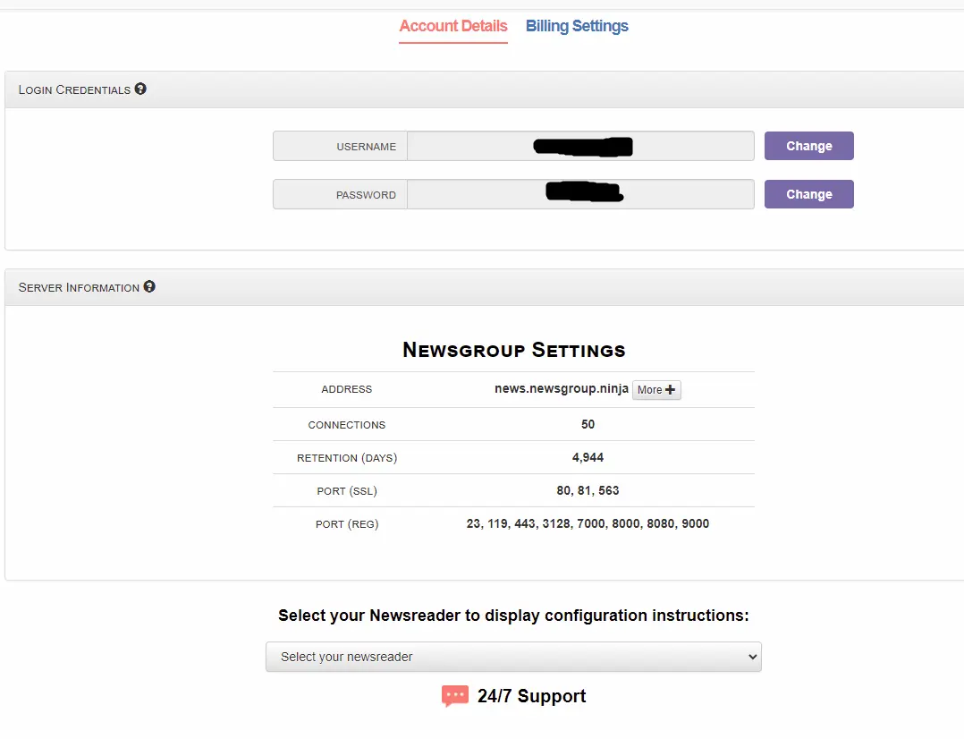Click the Server Information help icon

point(149,287)
